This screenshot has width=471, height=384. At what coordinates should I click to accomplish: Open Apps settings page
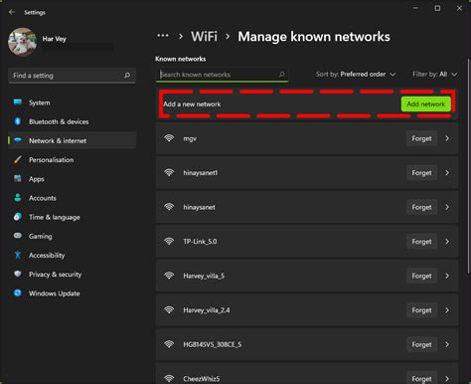[72, 179]
